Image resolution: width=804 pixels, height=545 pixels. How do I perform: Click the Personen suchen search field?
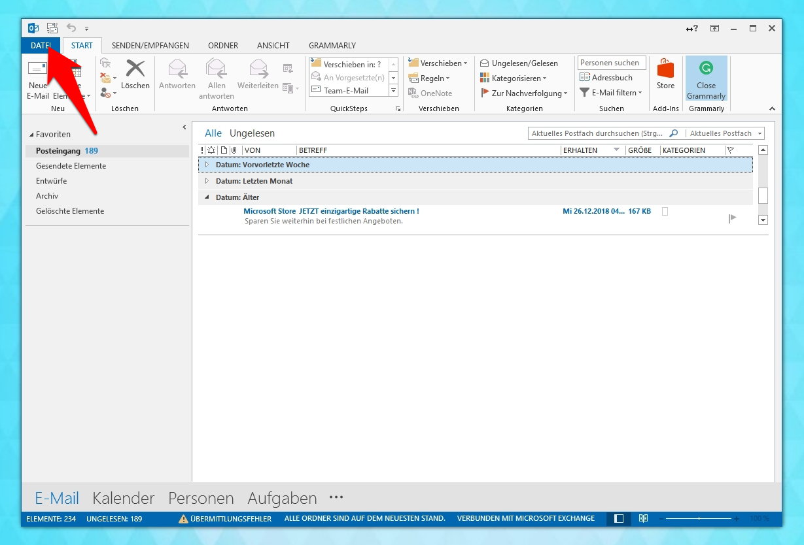[612, 63]
